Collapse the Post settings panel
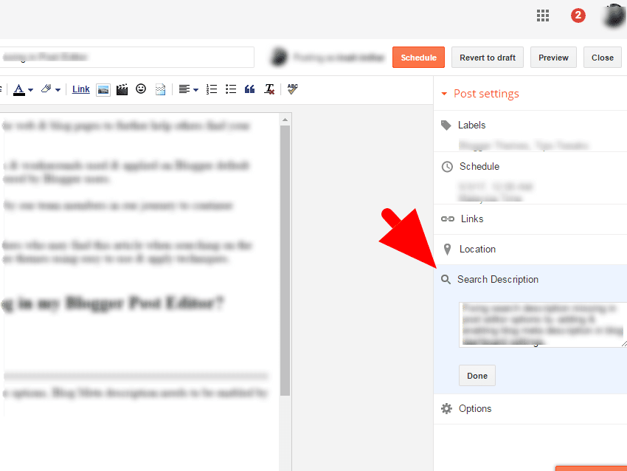627x471 pixels. (x=479, y=94)
